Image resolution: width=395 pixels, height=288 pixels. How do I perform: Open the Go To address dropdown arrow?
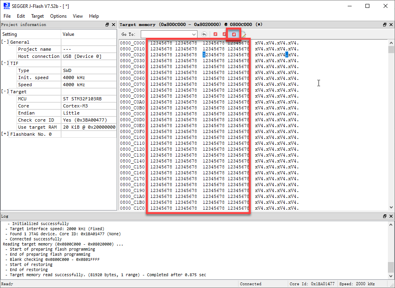(194, 35)
